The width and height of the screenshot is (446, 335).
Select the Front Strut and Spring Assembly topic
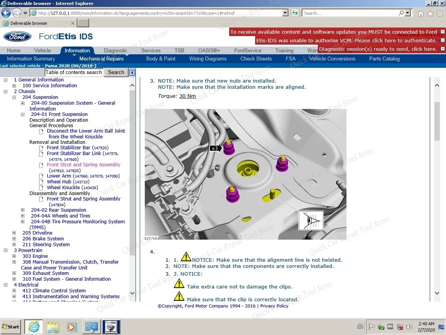[x=84, y=164]
